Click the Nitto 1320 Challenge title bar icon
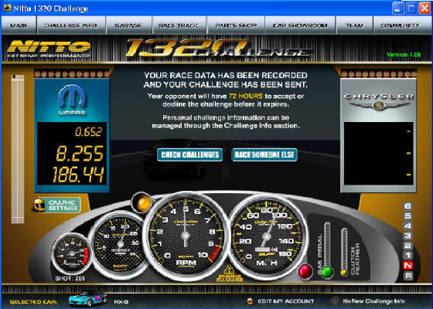433x309 pixels. (x=7, y=8)
